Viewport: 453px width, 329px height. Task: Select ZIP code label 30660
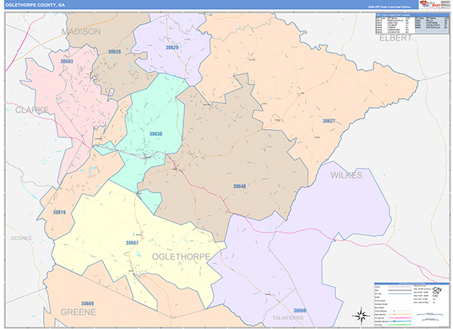coord(300,311)
